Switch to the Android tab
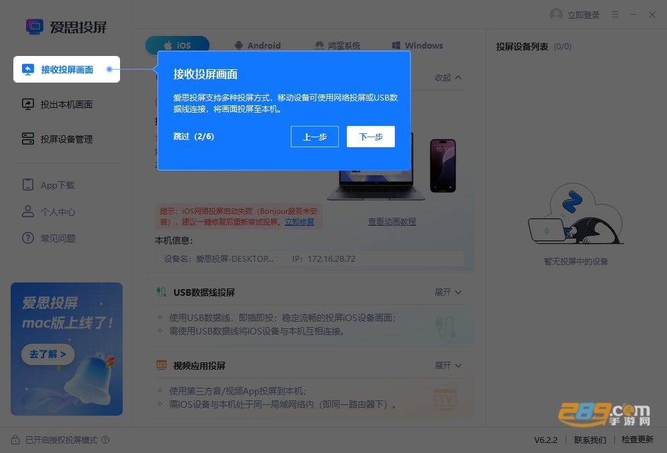 coord(257,45)
